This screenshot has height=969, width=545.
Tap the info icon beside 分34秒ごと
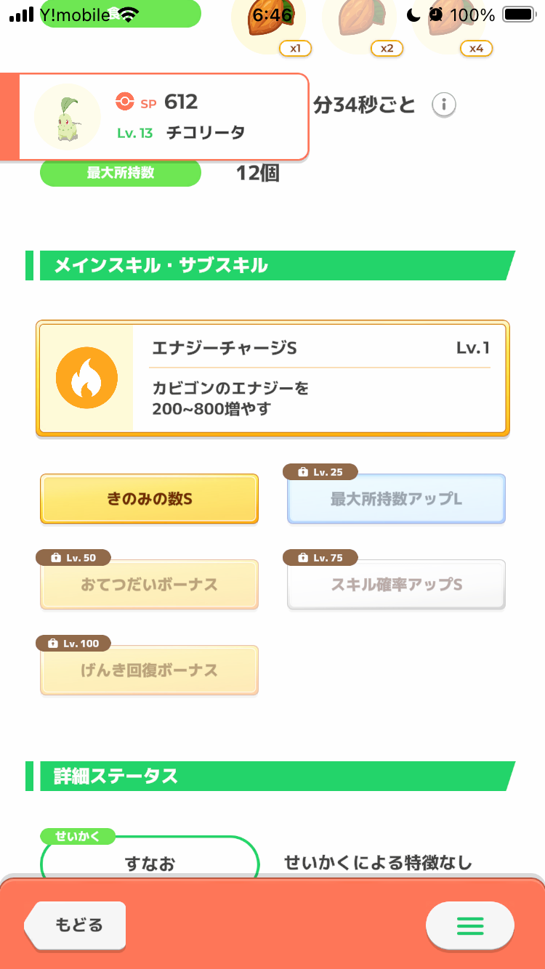[x=444, y=105]
